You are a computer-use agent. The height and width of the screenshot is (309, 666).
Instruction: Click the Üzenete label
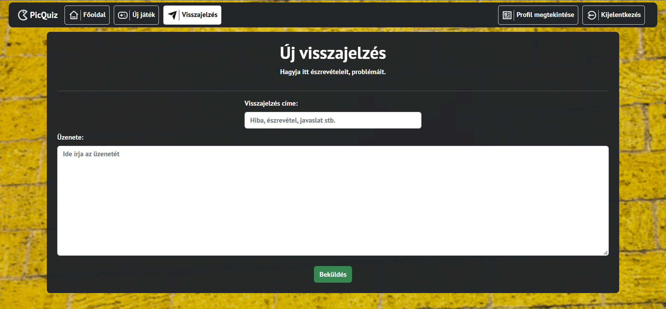point(70,137)
